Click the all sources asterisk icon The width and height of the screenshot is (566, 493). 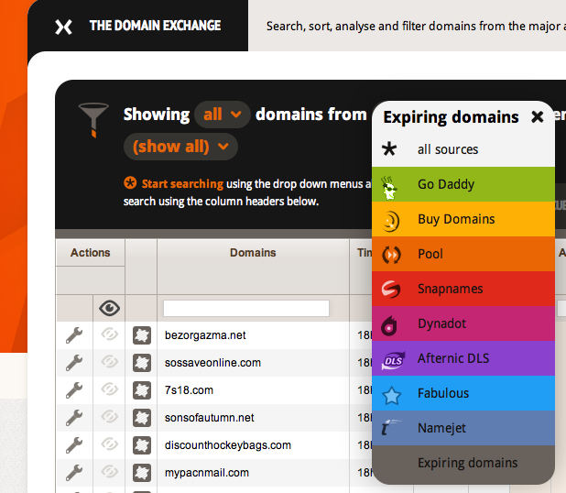(389, 148)
